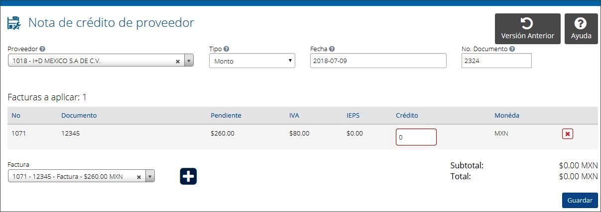Click the credit note page title icon

[x=14, y=23]
